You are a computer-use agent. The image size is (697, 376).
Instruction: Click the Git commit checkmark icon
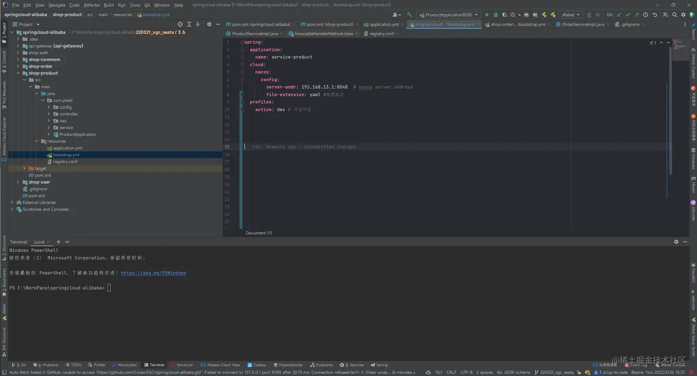628,15
